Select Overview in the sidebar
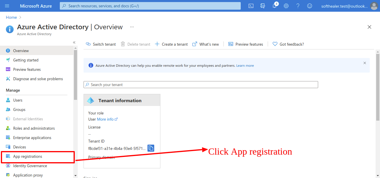This screenshot has height=178, width=380. pos(37,51)
